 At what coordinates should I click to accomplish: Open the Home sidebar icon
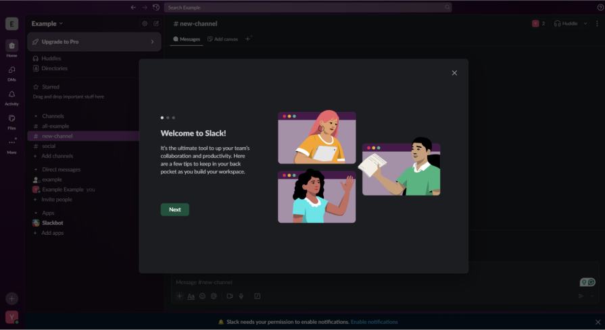[x=11, y=49]
